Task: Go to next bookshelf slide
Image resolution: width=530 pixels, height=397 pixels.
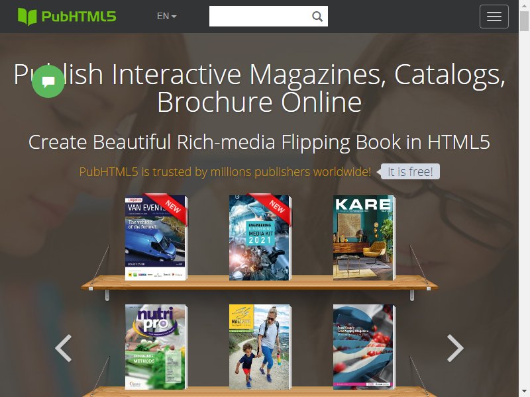Action: (455, 348)
